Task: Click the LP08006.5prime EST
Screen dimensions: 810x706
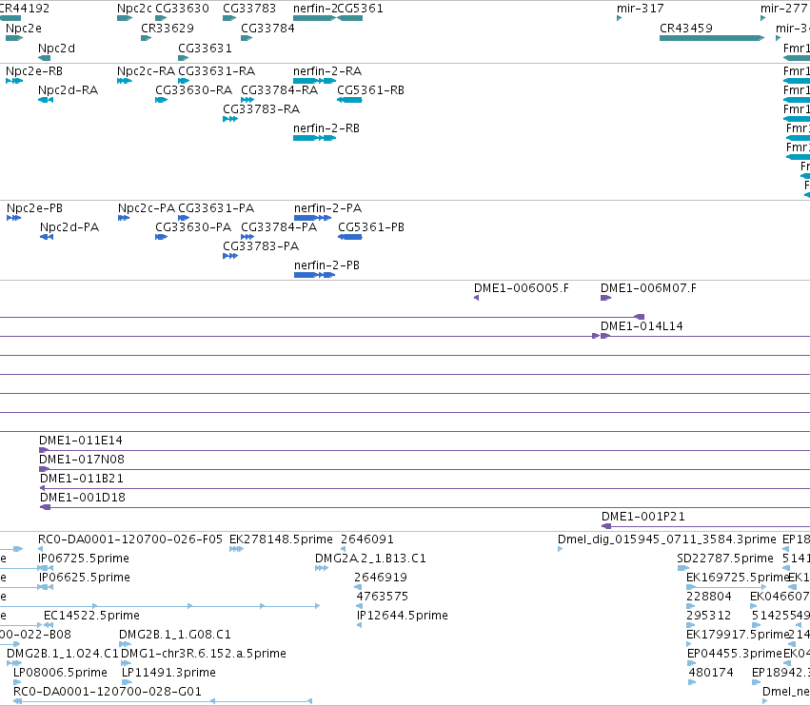Action: coord(17,682)
